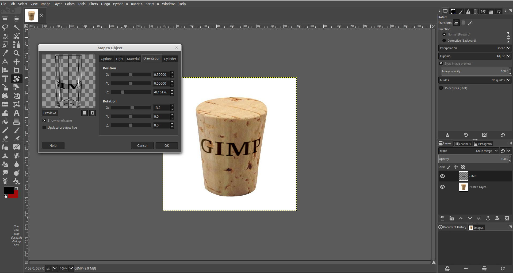This screenshot has width=513, height=273.
Task: Hide the Pasted Layer
Action: [x=442, y=187]
